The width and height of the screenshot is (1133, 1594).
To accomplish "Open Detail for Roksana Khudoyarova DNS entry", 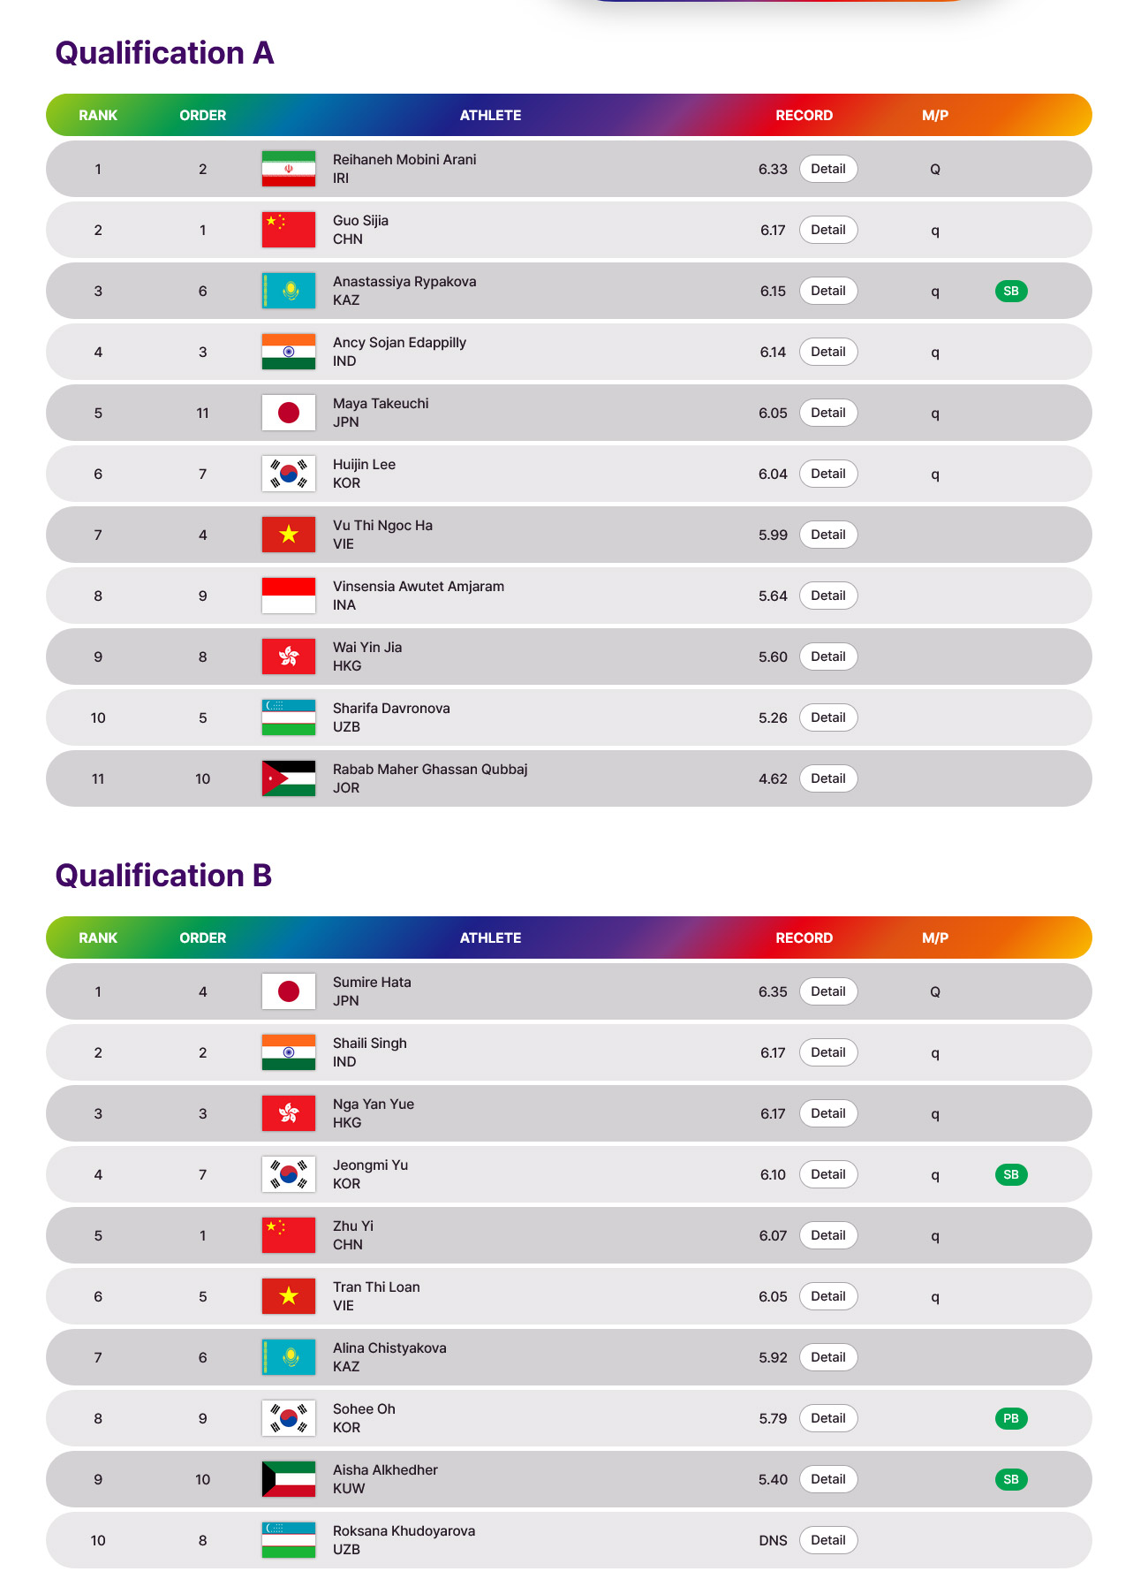I will tap(828, 1540).
